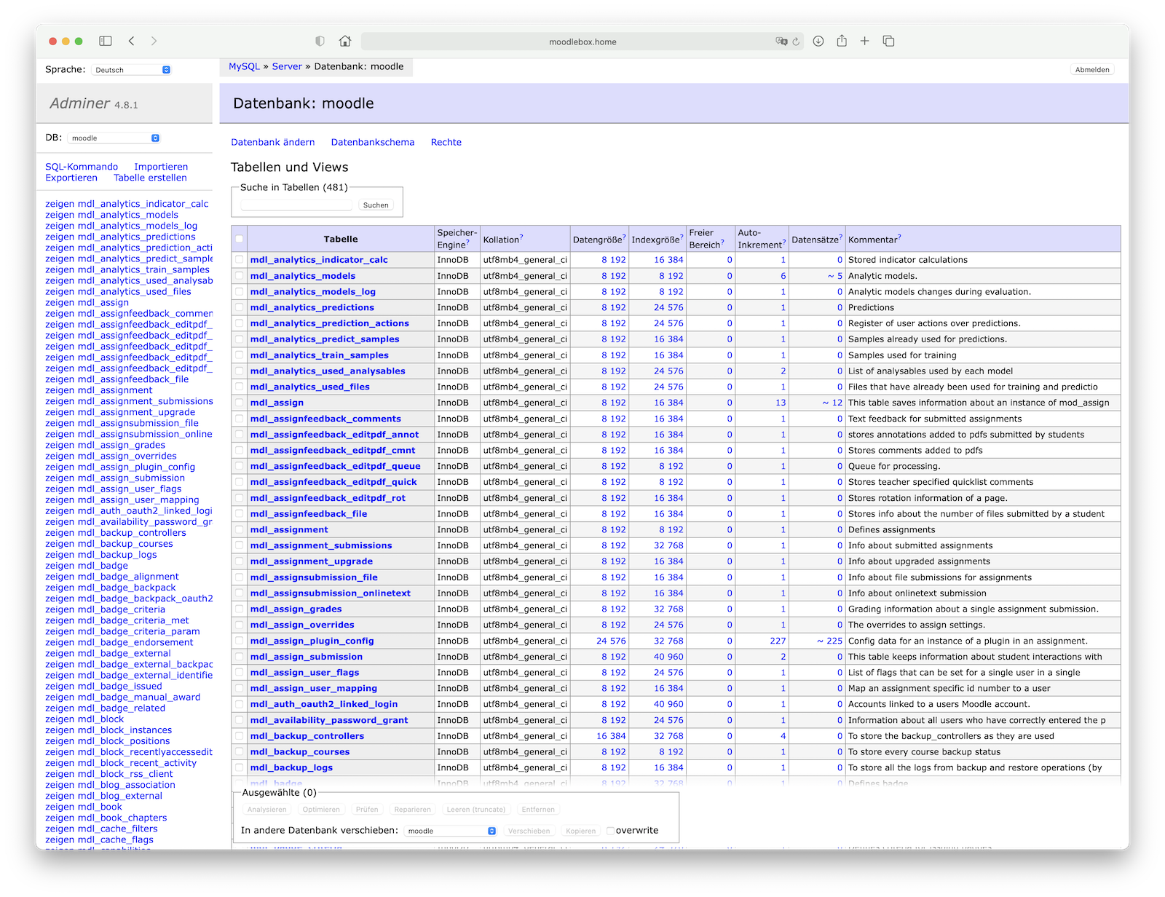Click help mark next to Speicher-Engine
This screenshot has width=1165, height=897.
click(x=467, y=242)
